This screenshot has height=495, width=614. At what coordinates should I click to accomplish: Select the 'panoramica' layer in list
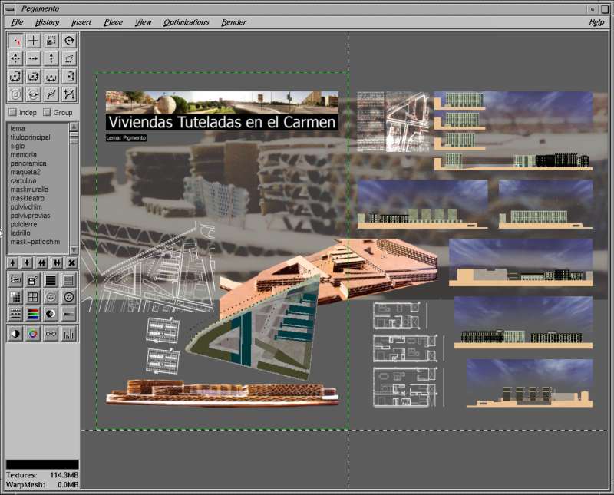click(x=28, y=163)
